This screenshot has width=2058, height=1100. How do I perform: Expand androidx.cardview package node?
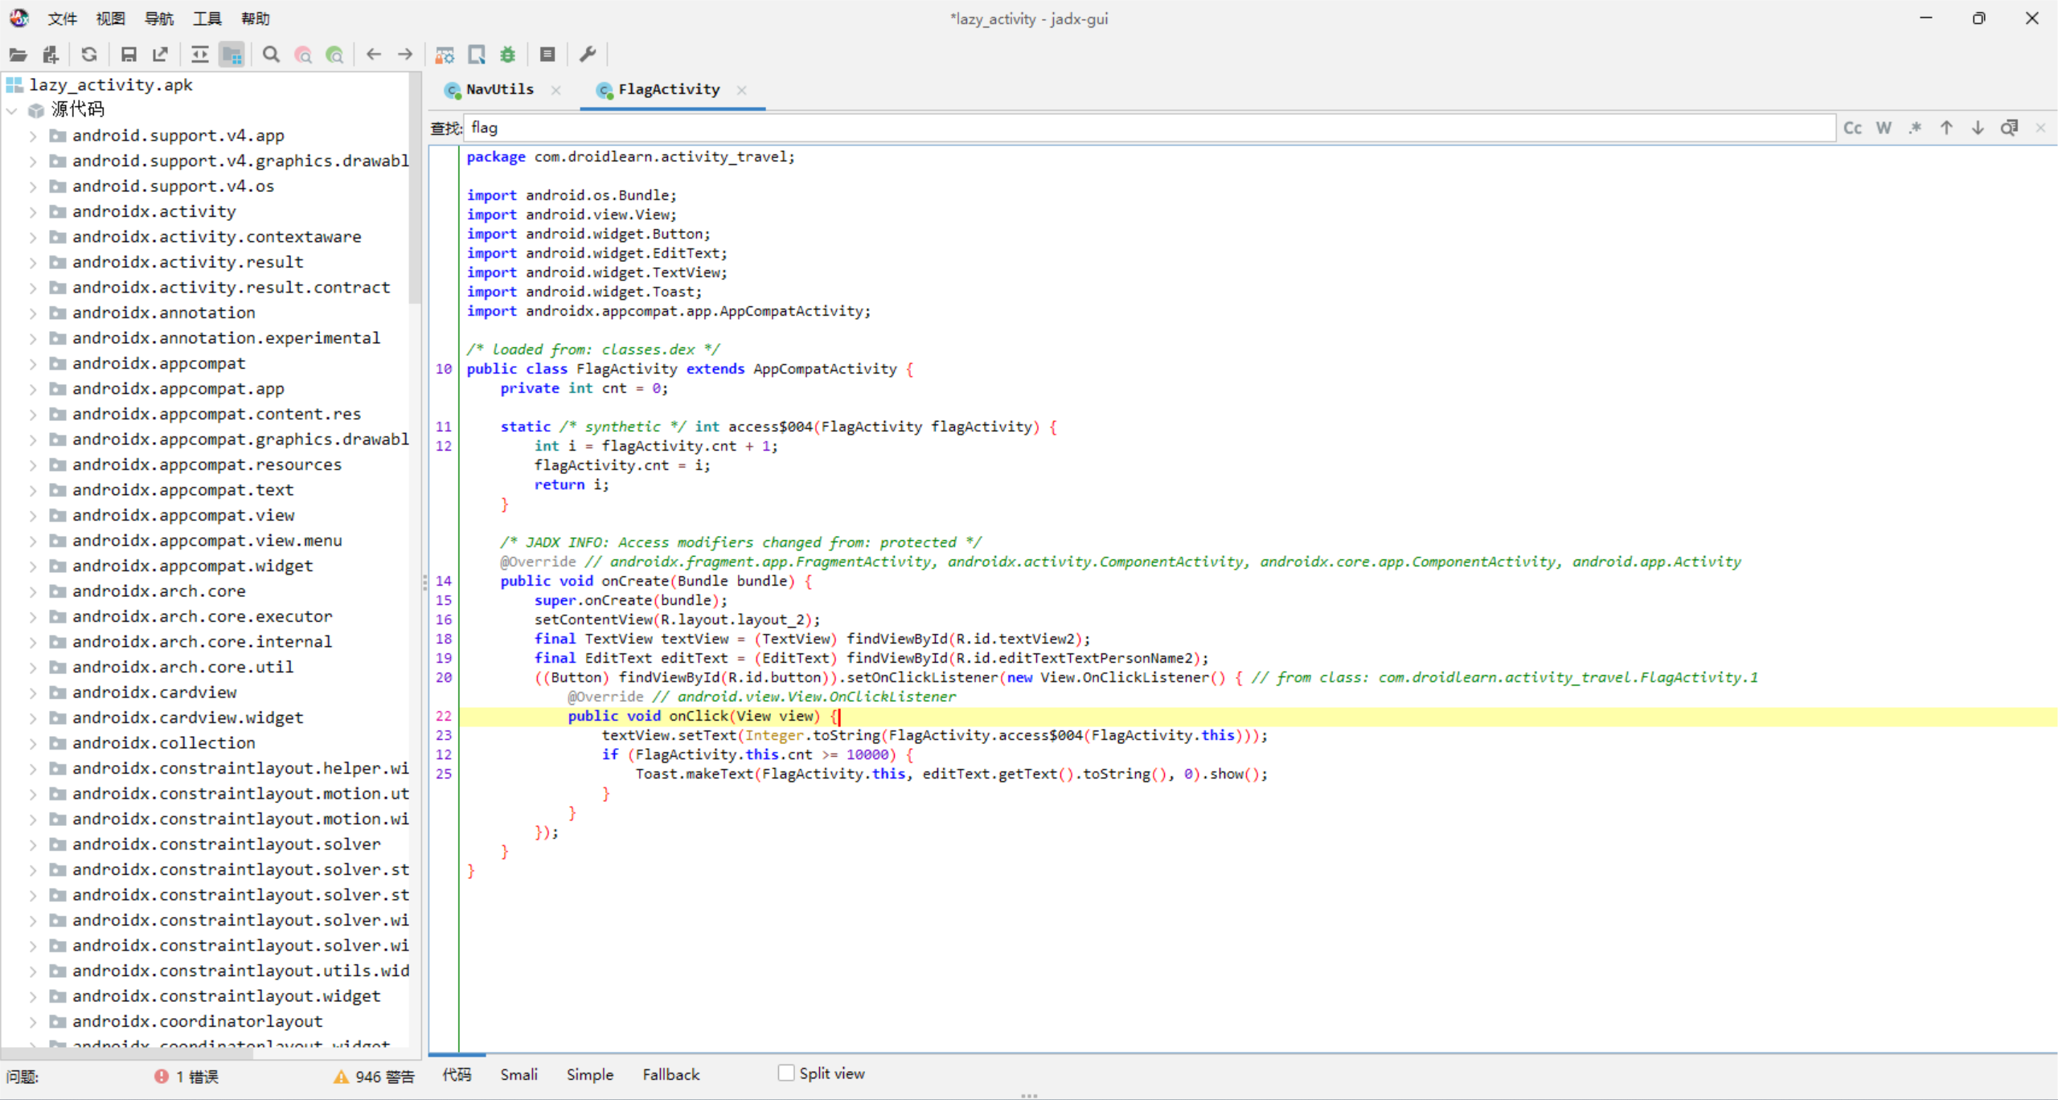[33, 693]
